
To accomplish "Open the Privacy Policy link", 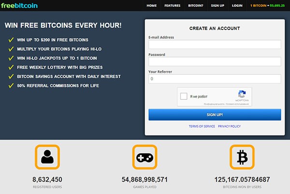I will [x=229, y=126].
